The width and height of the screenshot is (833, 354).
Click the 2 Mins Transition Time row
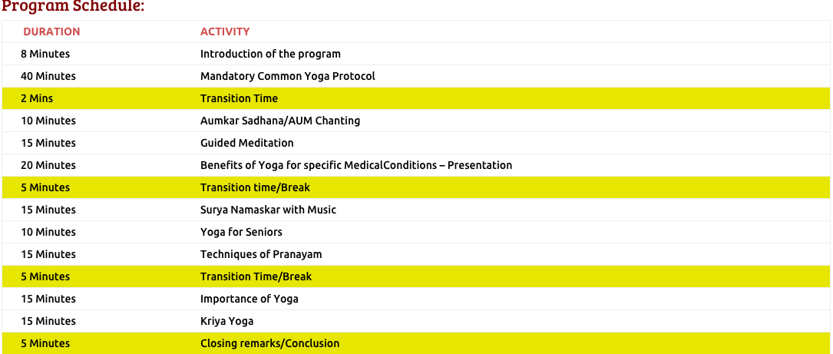tap(416, 98)
